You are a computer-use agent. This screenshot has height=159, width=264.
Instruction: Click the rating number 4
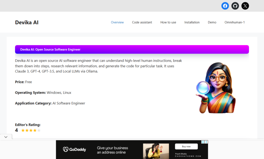click(x=16, y=130)
